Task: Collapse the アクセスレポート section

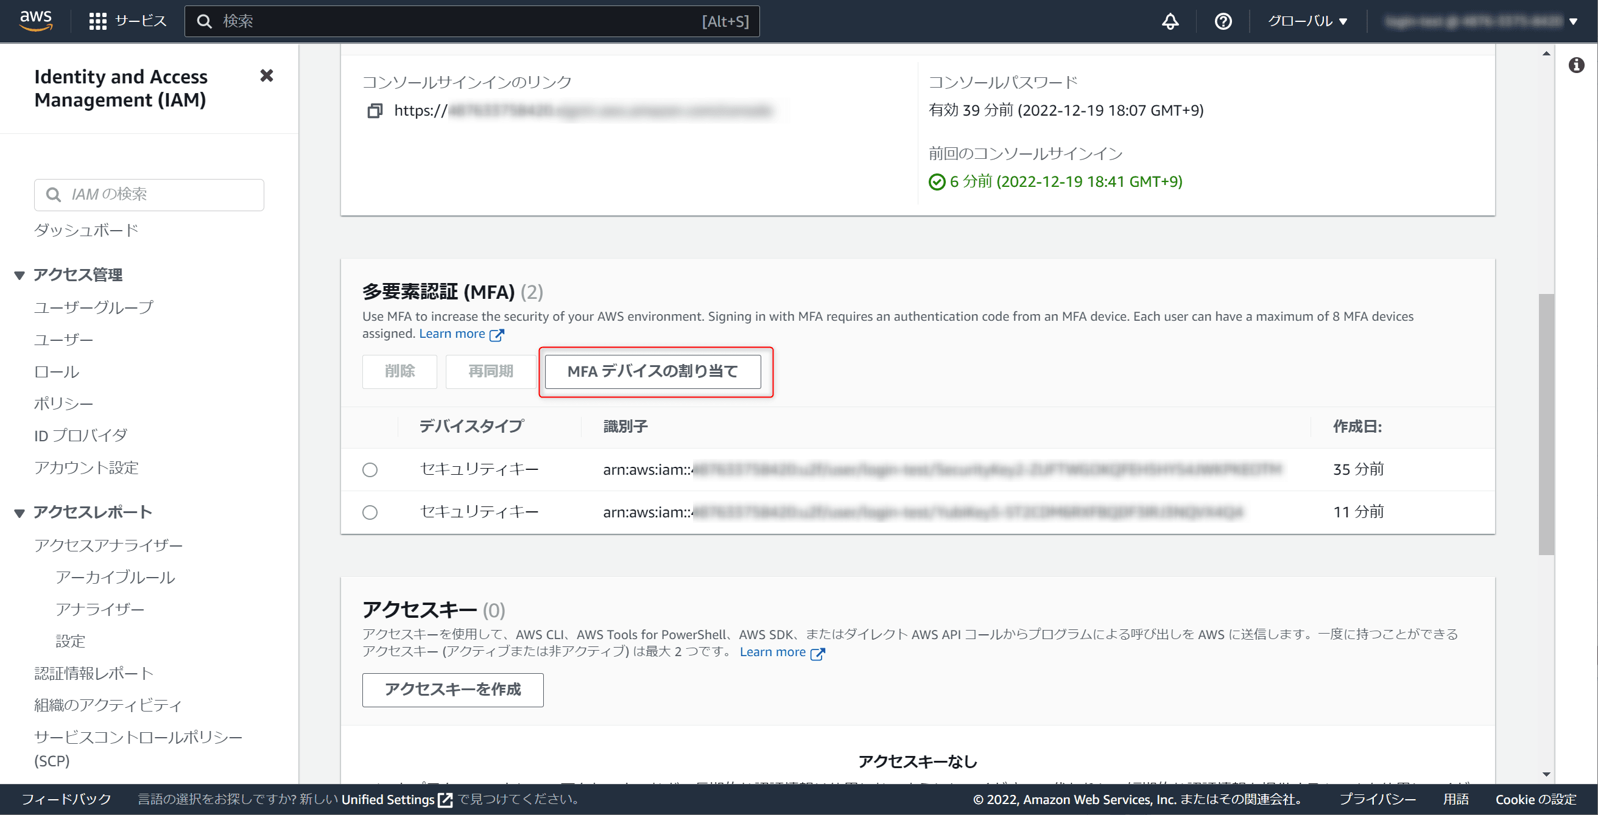Action: pyautogui.click(x=19, y=512)
